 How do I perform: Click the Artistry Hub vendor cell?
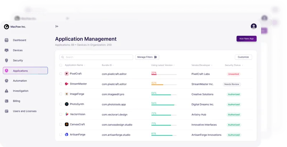point(199,115)
